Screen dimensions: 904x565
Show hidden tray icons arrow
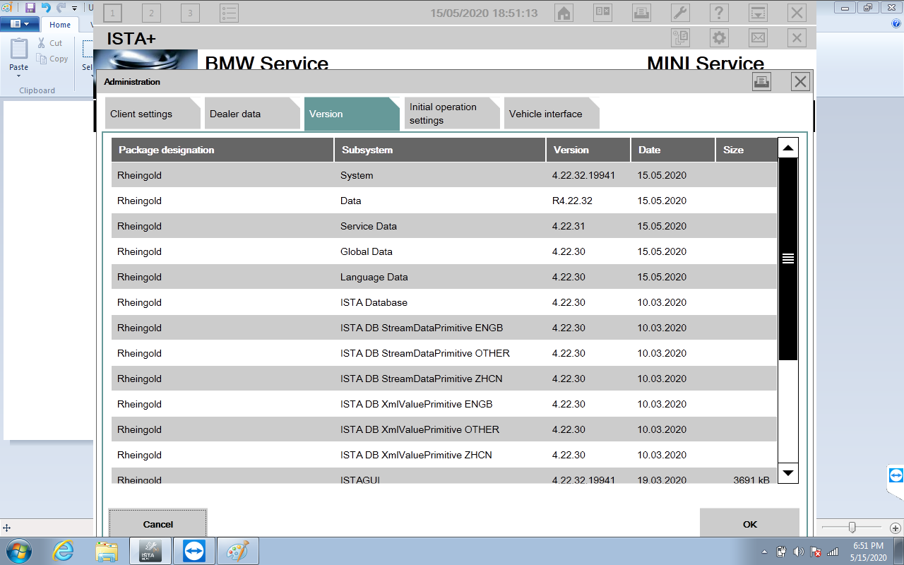[x=765, y=552]
